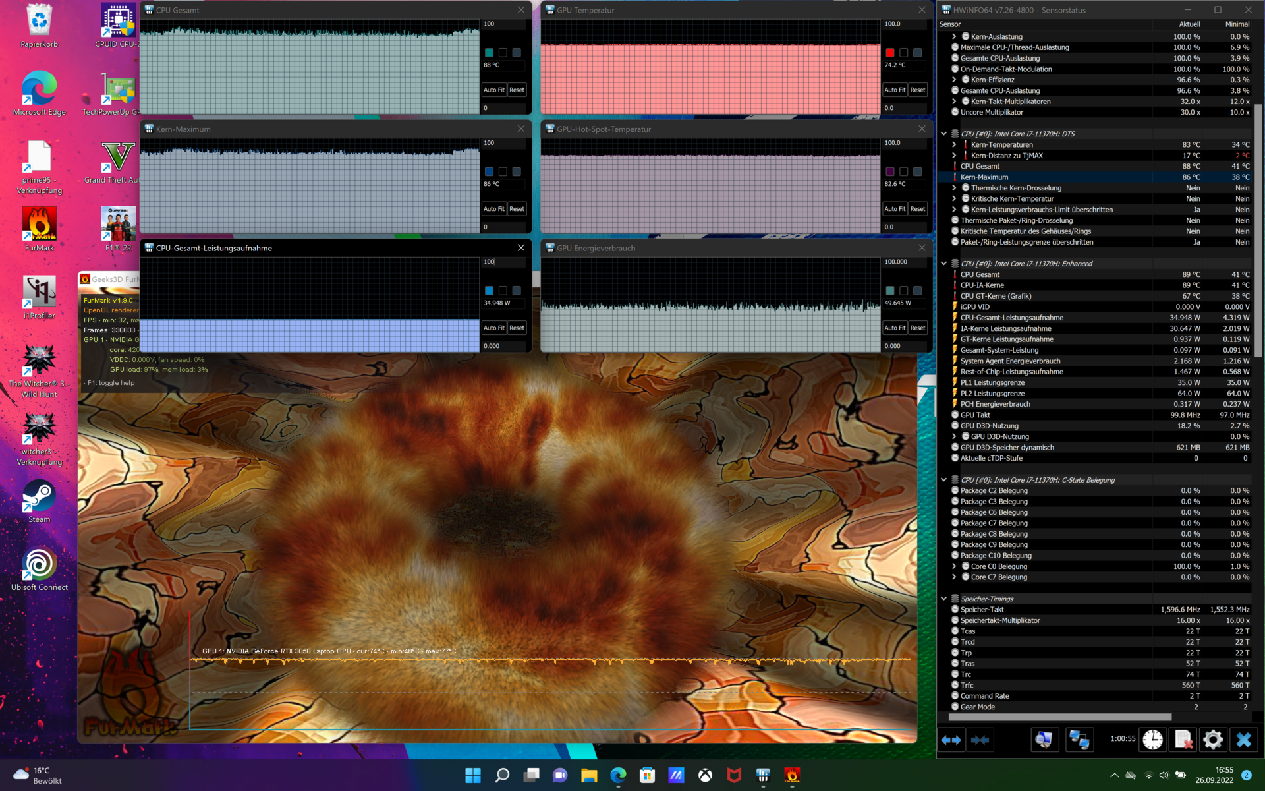Collapse CPU Enhanced sensor group
The image size is (1265, 791).
pos(943,264)
